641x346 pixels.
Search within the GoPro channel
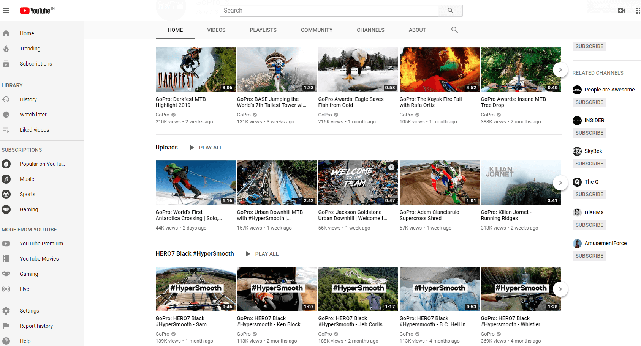click(x=454, y=30)
